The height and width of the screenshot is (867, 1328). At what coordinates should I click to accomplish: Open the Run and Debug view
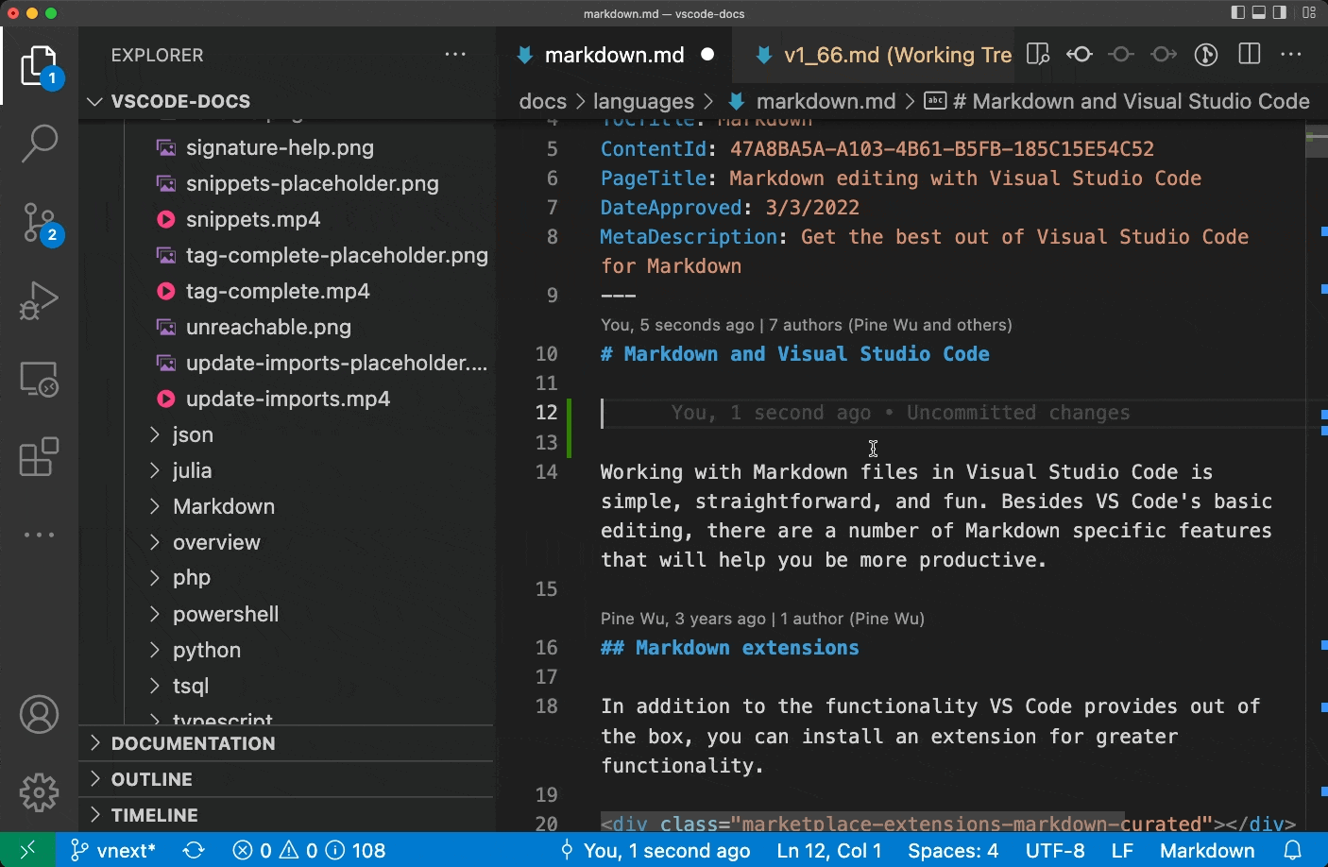[x=39, y=300]
